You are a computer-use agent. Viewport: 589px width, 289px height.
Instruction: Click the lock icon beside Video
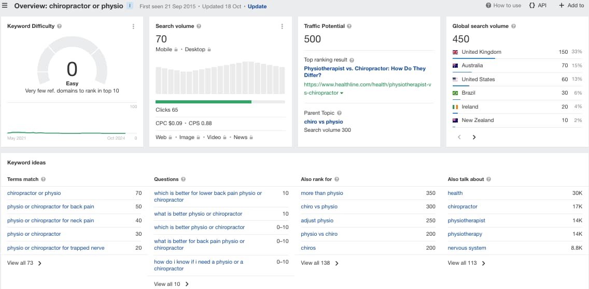[225, 138]
